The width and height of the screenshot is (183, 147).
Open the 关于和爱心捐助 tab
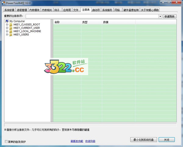pyautogui.click(x=150, y=10)
